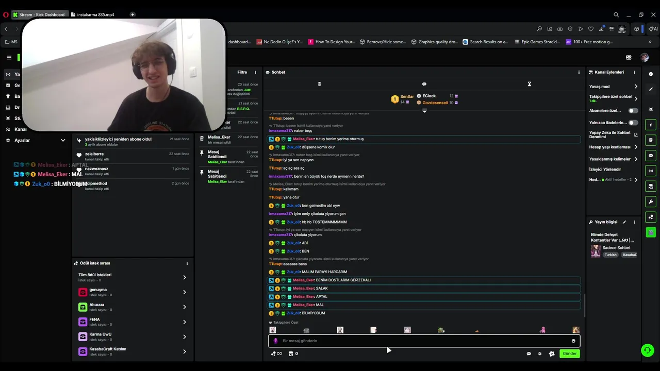Expand Yasaklanmış kelimeler option

point(636,159)
